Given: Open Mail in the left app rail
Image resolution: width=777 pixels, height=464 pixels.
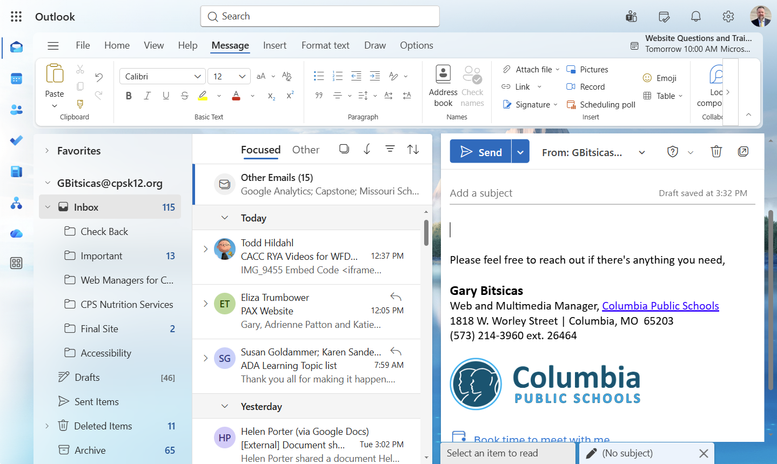Looking at the screenshot, I should click(x=16, y=48).
